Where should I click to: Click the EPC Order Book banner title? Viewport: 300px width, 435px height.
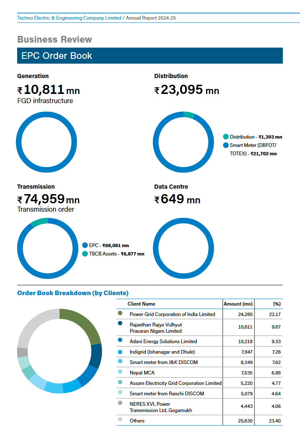57,56
